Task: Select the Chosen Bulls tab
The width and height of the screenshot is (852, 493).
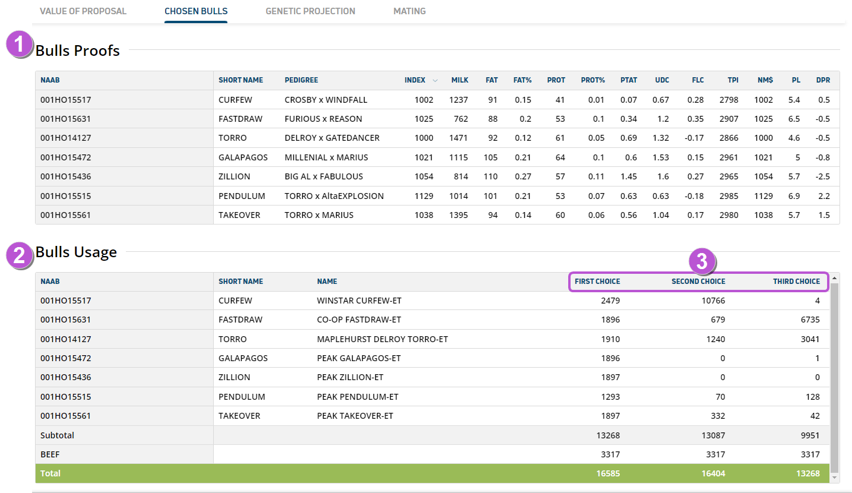Action: click(196, 11)
